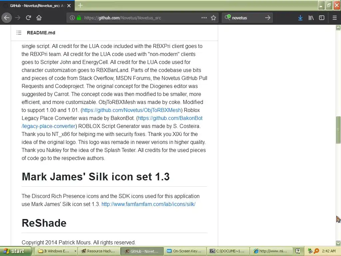This screenshot has height=256, width=341.
Task: Click the scrollbar up arrow
Action: point(338,27)
